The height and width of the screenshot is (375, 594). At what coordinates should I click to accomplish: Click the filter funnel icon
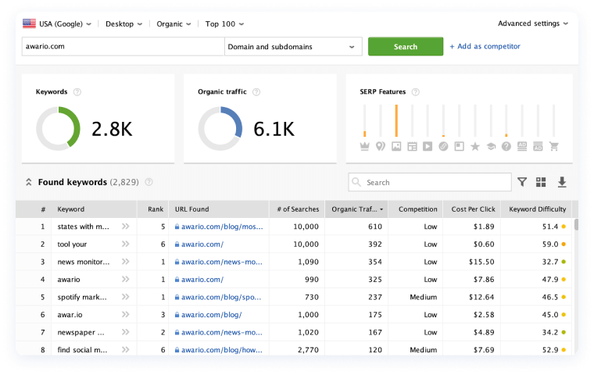pyautogui.click(x=522, y=182)
